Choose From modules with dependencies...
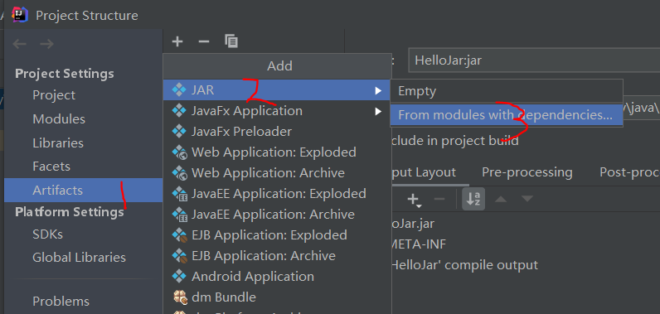 [507, 115]
